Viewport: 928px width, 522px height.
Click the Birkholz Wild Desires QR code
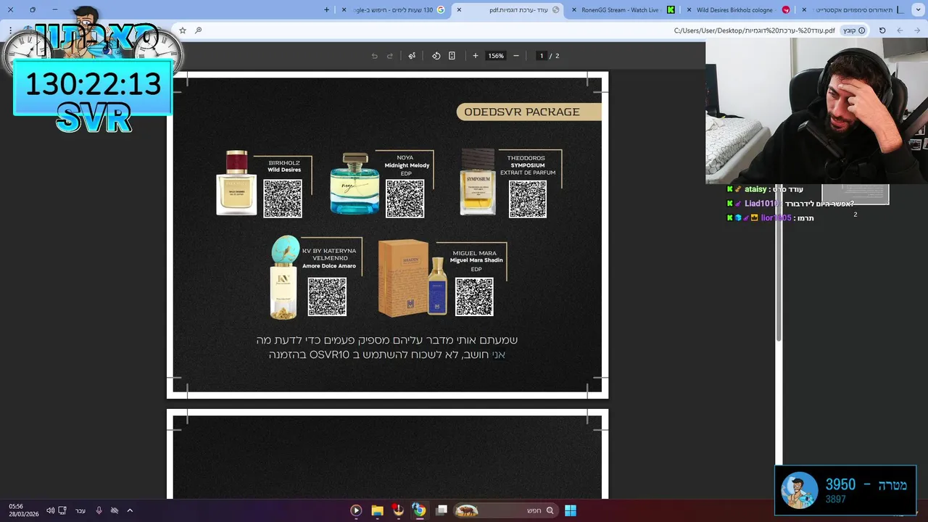(283, 198)
